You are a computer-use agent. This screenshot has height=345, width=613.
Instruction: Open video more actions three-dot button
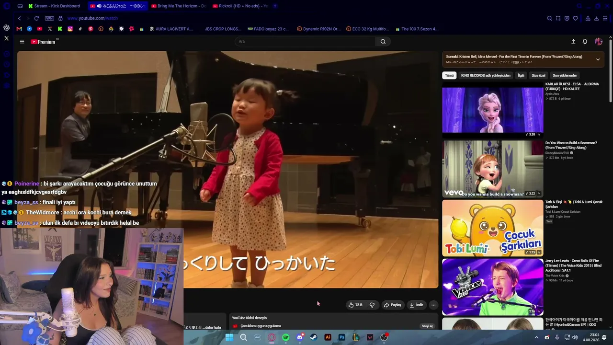[x=433, y=305]
